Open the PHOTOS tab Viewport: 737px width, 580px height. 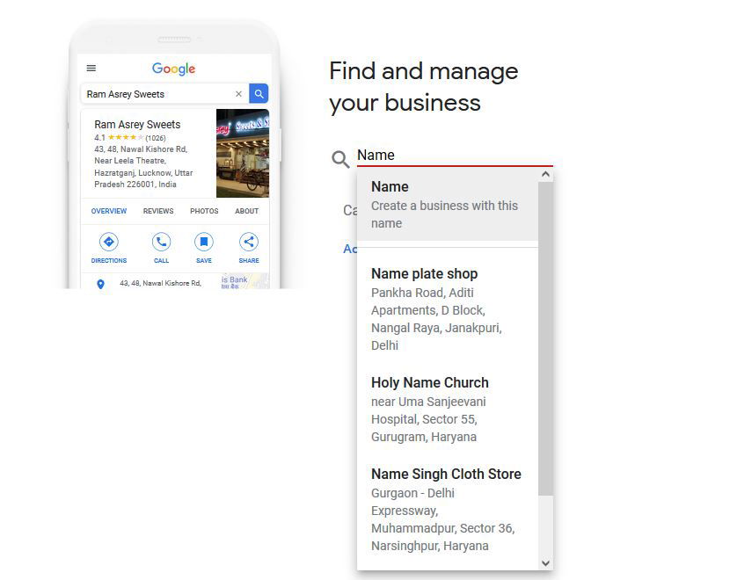pos(204,211)
